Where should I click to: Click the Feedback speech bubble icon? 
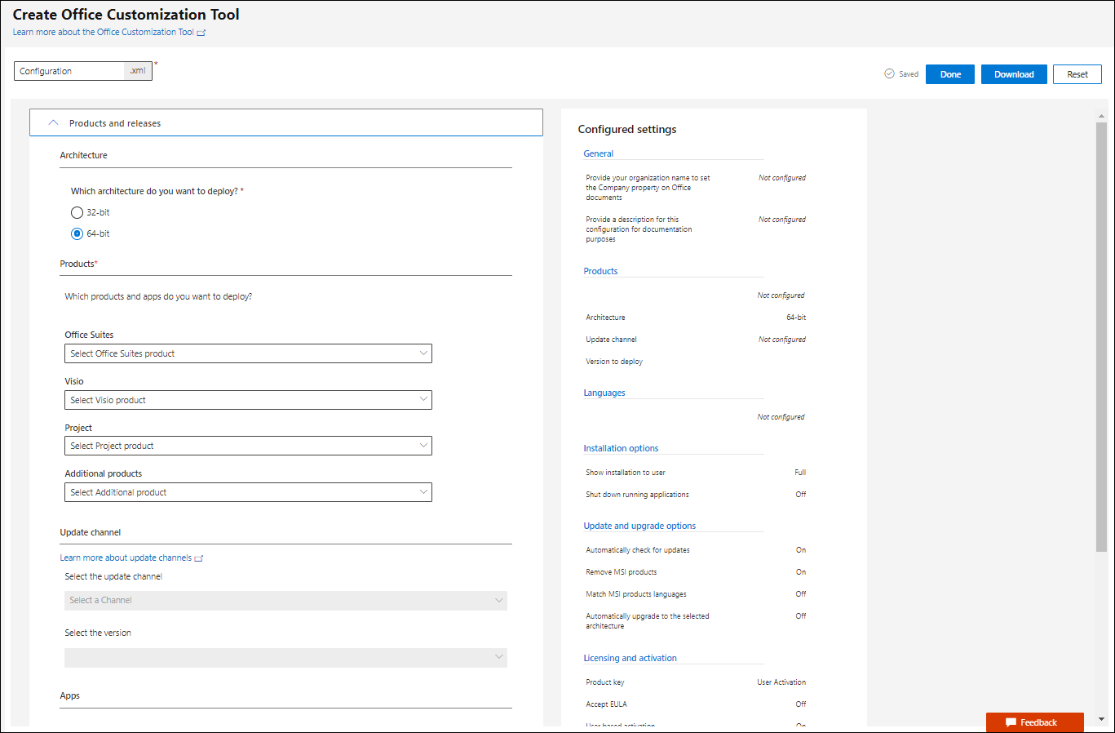[1011, 722]
